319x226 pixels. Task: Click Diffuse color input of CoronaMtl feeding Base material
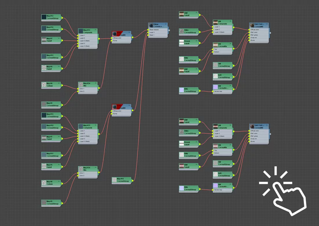pos(112,38)
